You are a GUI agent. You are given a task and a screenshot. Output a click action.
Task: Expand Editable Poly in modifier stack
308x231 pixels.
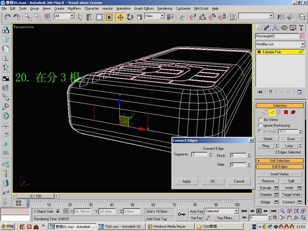[x=259, y=52]
